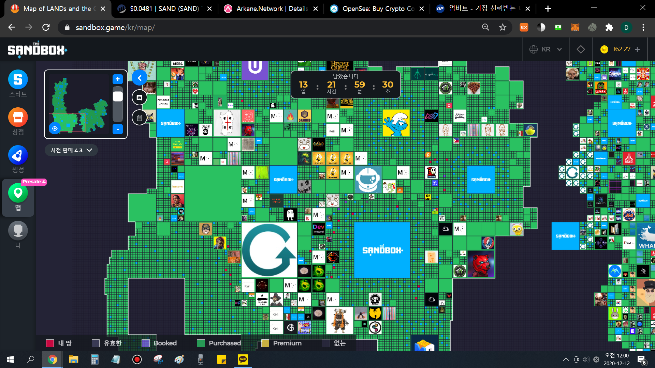Viewport: 655px width, 368px height.
Task: Zoom out with minimap minus button
Action: [117, 129]
